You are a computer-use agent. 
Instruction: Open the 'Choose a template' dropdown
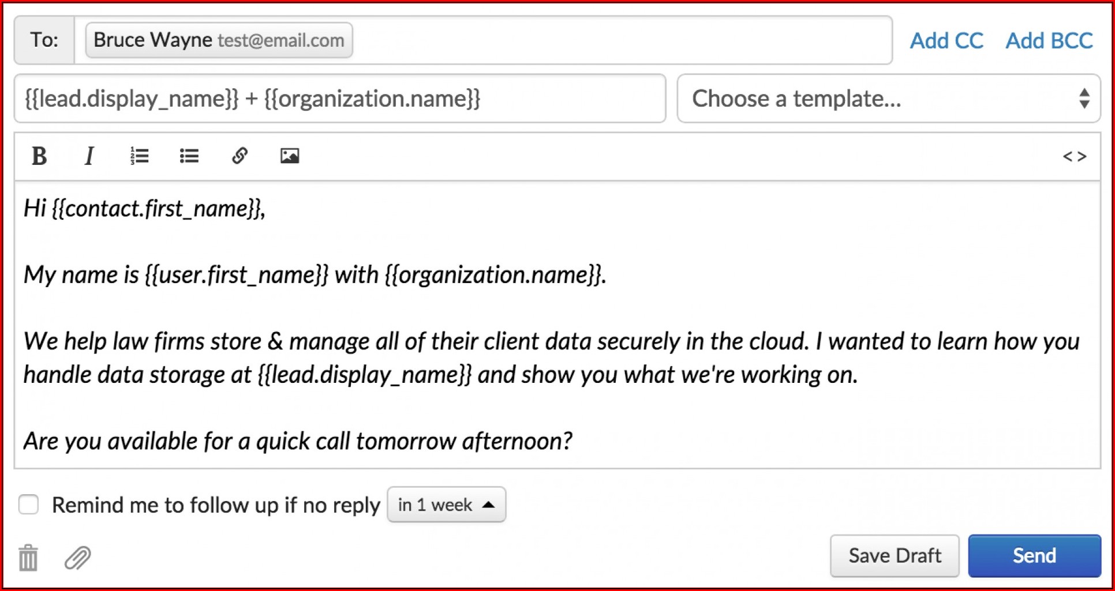(888, 99)
